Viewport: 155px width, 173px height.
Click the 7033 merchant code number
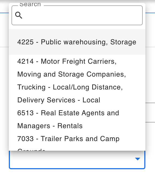25,139
